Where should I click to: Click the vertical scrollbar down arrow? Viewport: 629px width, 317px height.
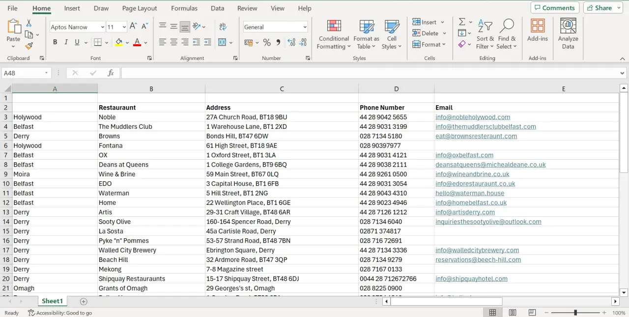pos(624,292)
